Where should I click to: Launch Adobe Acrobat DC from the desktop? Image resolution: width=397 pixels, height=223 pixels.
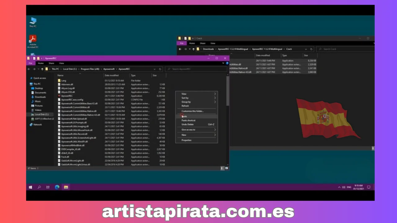(33, 42)
